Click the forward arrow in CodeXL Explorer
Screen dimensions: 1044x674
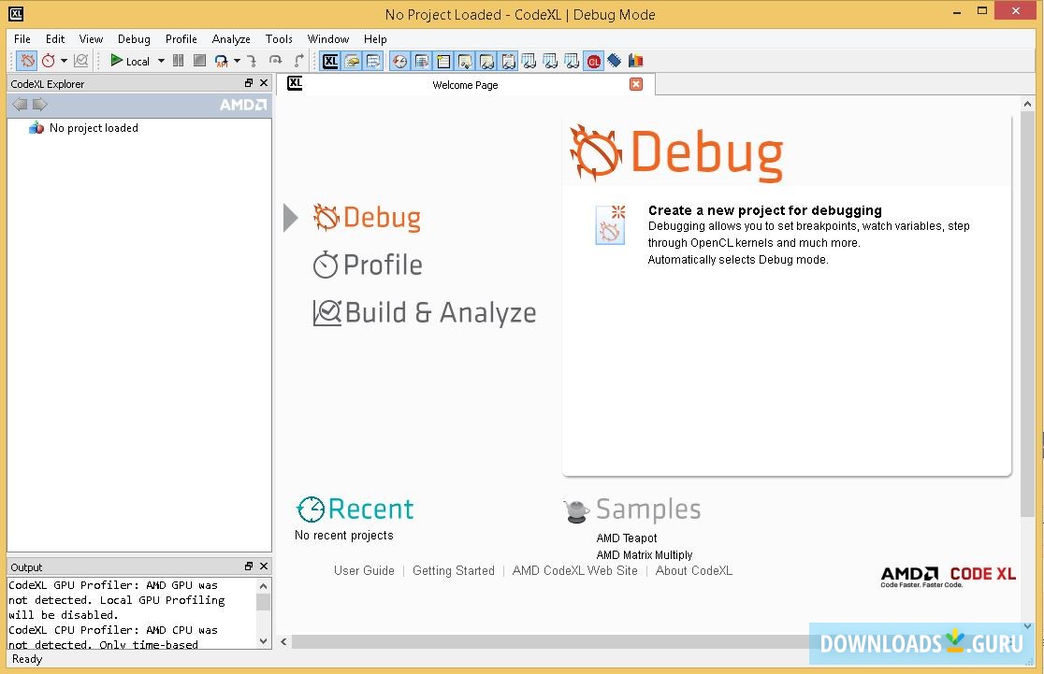click(40, 105)
